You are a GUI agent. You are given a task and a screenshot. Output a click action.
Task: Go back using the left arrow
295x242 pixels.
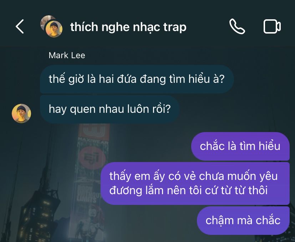coord(20,26)
